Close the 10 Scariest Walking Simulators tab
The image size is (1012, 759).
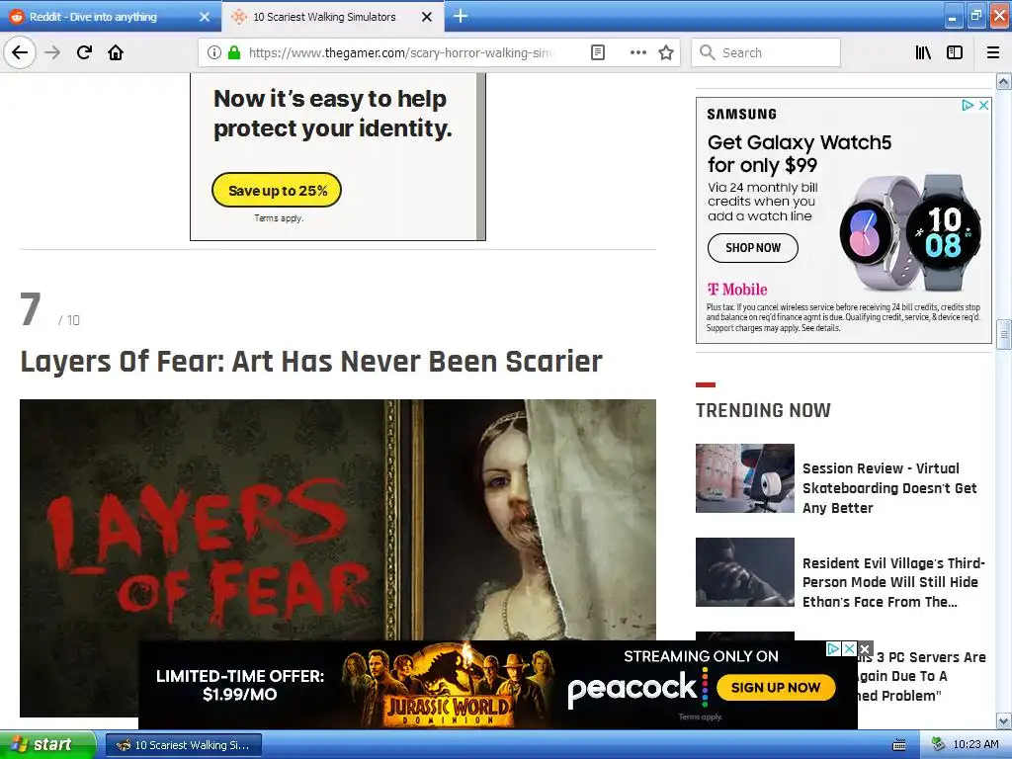tap(427, 17)
